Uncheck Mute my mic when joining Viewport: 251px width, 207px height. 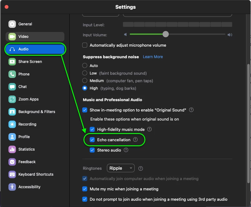85,189
